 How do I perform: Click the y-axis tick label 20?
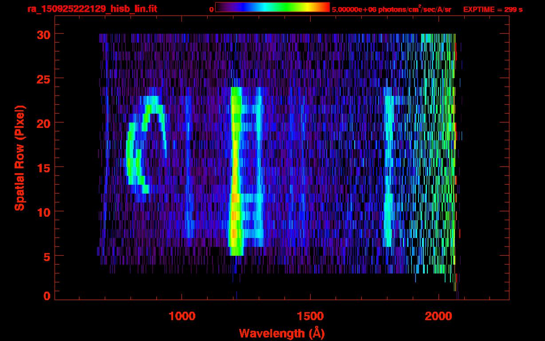pos(43,123)
